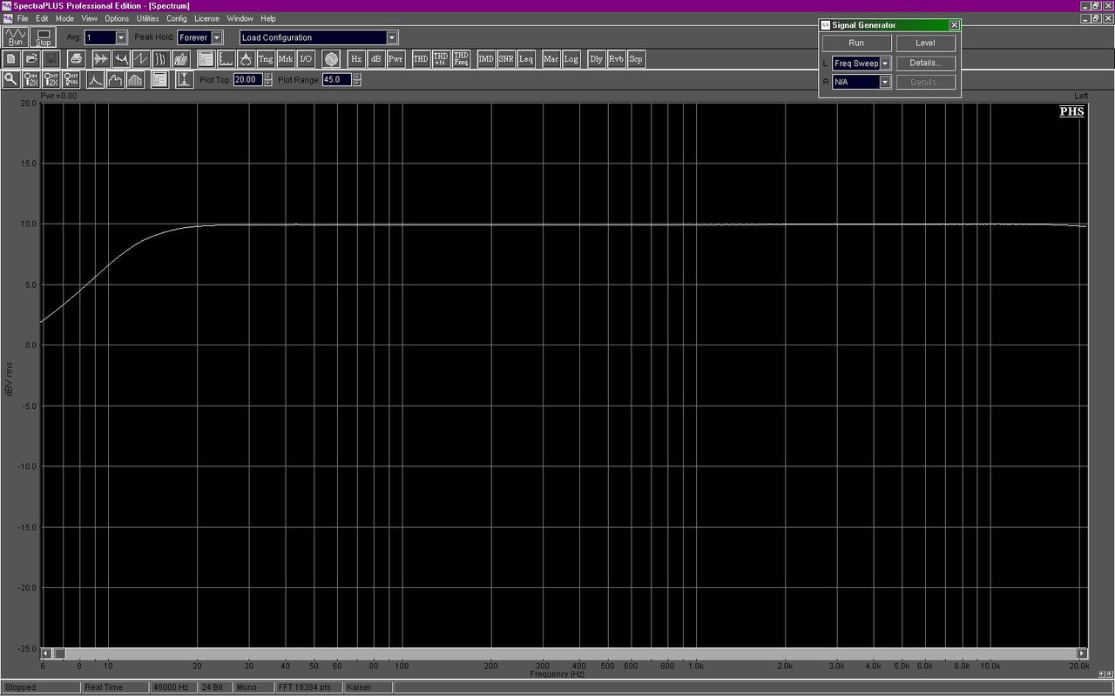Open the License menu
This screenshot has width=1115, height=696.
point(207,18)
